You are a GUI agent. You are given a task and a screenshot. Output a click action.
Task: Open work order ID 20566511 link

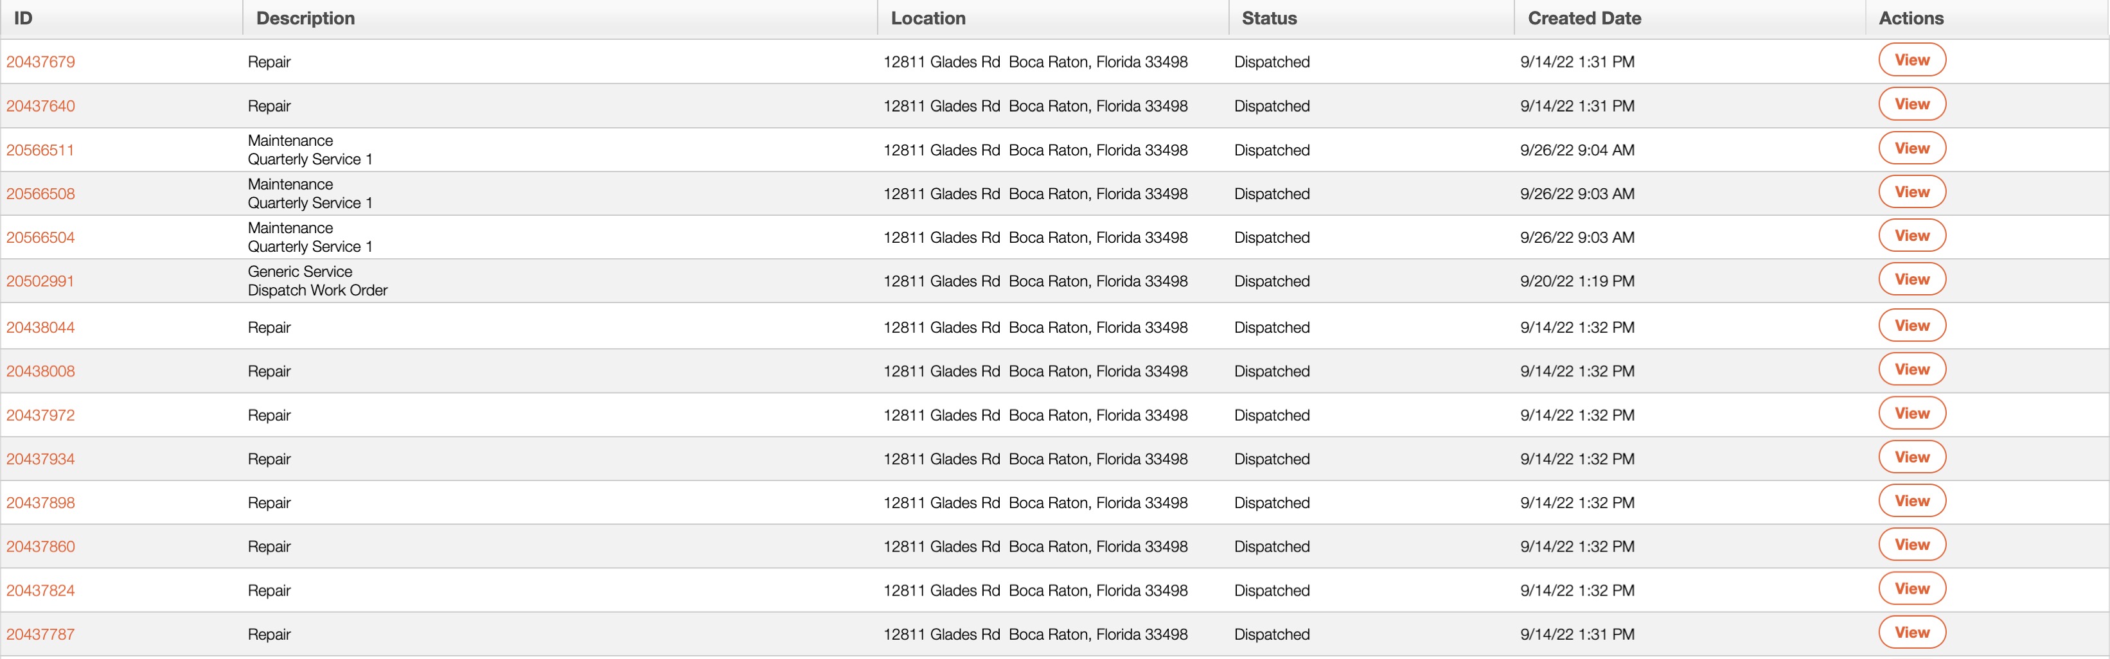point(40,151)
